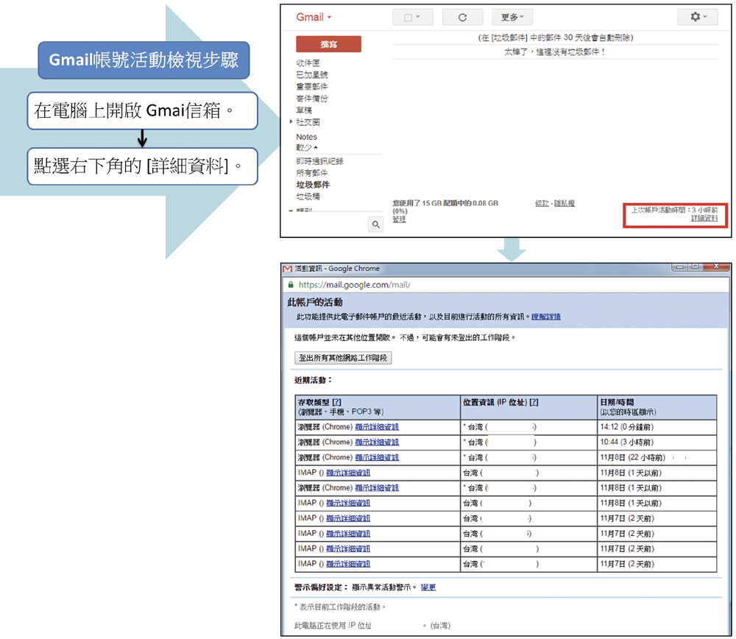
Task: Click the refresh icon in Gmail toolbar
Action: (462, 18)
